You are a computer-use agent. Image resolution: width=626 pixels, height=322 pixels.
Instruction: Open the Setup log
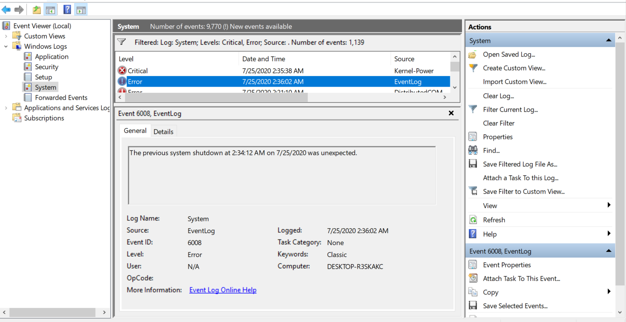[x=43, y=77]
